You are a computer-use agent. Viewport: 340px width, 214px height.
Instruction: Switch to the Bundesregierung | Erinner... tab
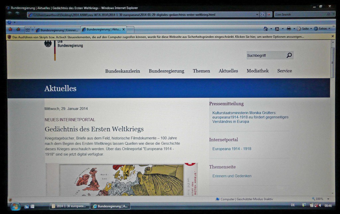tap(58, 30)
